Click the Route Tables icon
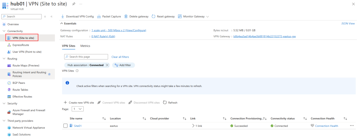Viewport: 360px width, 137px height. tap(9, 90)
